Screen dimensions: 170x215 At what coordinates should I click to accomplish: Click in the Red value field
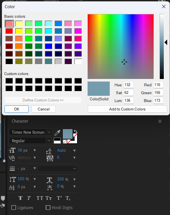(158, 85)
